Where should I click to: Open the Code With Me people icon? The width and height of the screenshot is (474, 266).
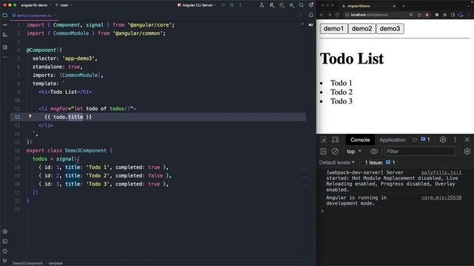pyautogui.click(x=261, y=5)
